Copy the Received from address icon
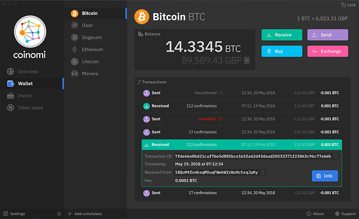Screen dimensions: 359x219 (x=262, y=172)
